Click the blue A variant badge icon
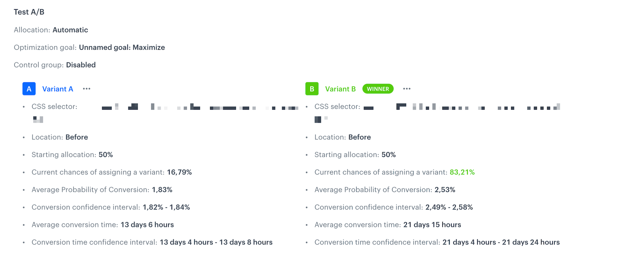637x267 pixels. [29, 89]
